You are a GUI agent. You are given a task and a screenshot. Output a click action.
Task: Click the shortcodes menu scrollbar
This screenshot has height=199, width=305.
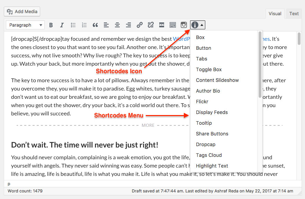(260, 65)
